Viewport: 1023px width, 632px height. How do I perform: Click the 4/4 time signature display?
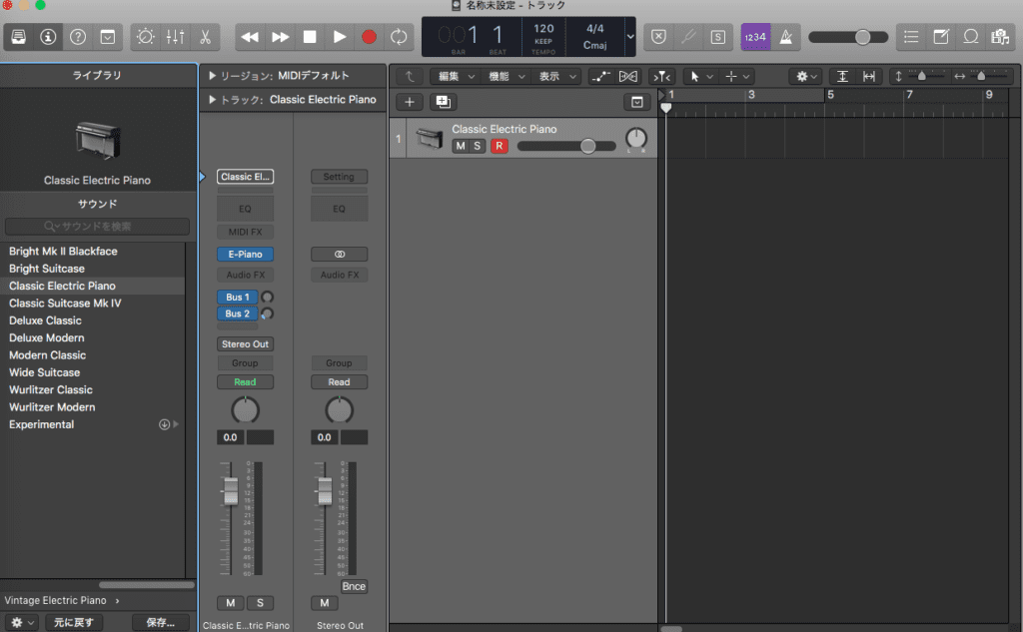point(595,29)
